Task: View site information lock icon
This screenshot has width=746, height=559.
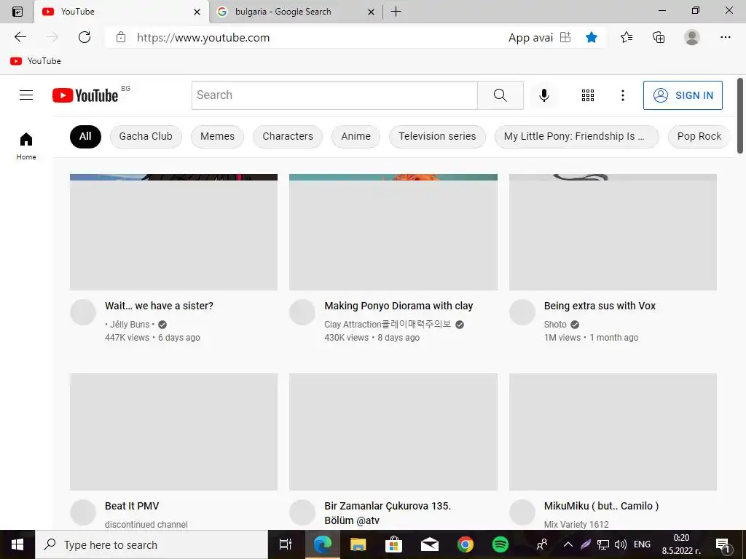Action: 121,37
